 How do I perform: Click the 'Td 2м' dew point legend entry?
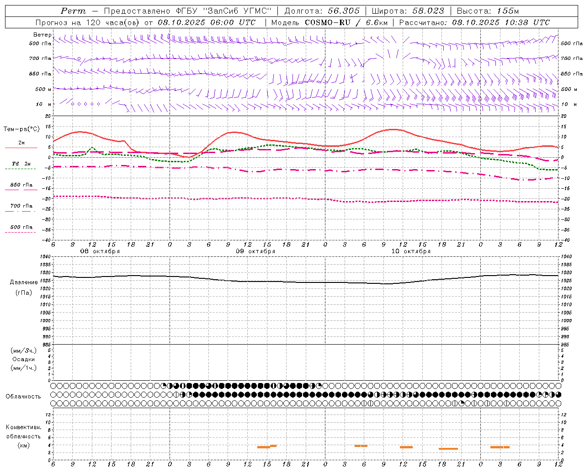pyautogui.click(x=21, y=164)
